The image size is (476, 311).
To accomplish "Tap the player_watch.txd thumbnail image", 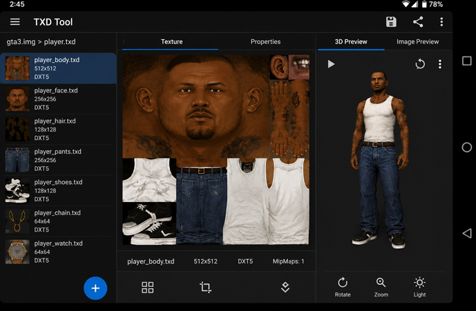I will point(17,252).
